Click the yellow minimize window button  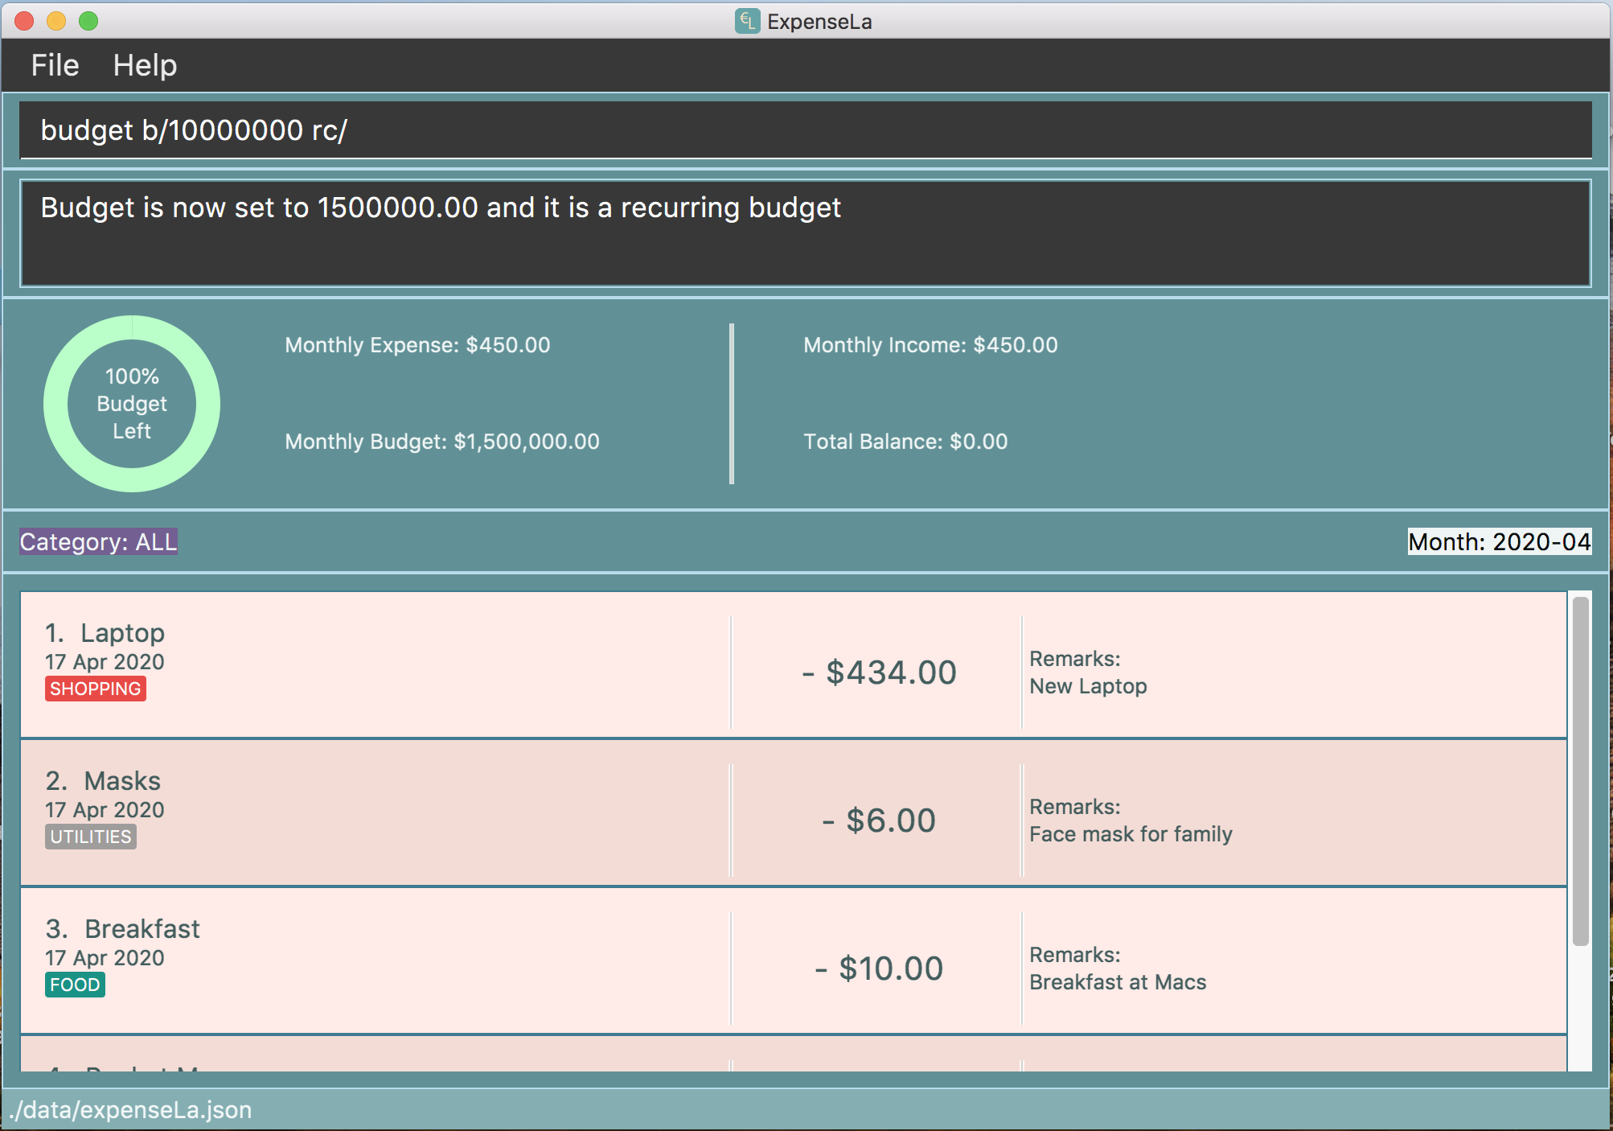point(56,21)
